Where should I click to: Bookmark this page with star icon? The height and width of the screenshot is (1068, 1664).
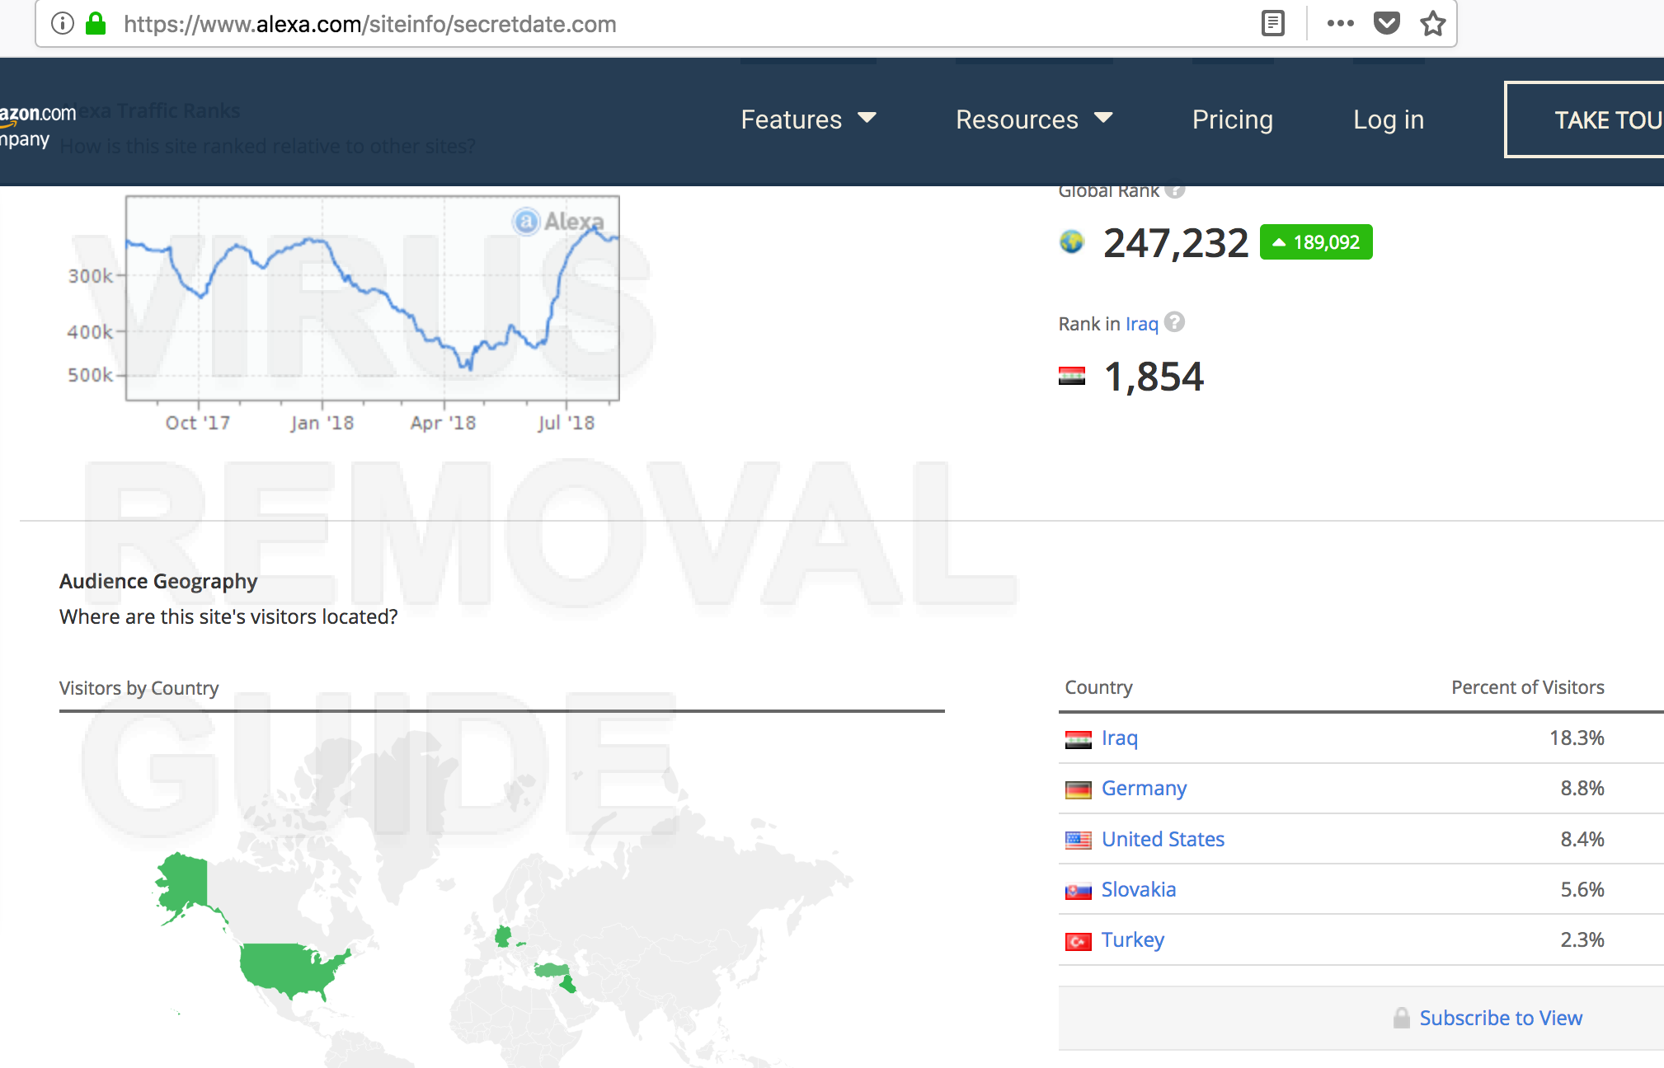[x=1433, y=23]
